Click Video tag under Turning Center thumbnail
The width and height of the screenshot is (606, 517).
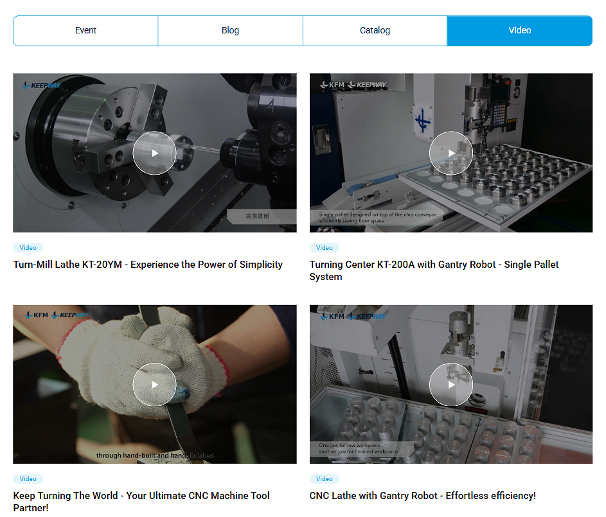[x=325, y=248]
